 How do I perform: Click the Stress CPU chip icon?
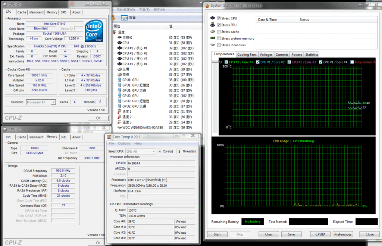[x=213, y=18]
